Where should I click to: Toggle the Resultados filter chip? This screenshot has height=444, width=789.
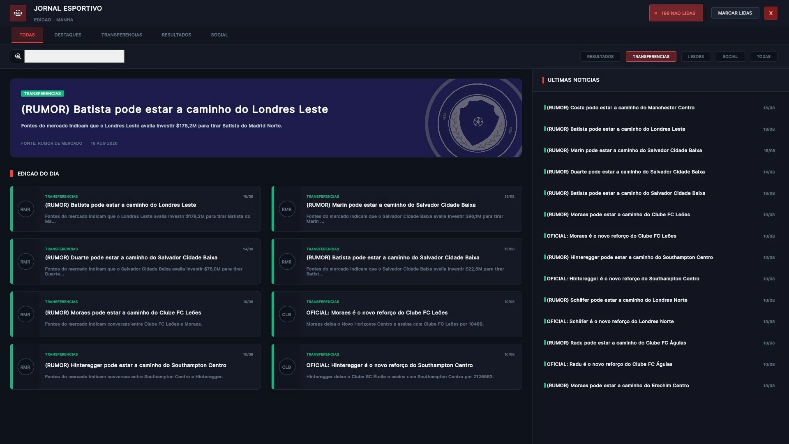tap(600, 57)
